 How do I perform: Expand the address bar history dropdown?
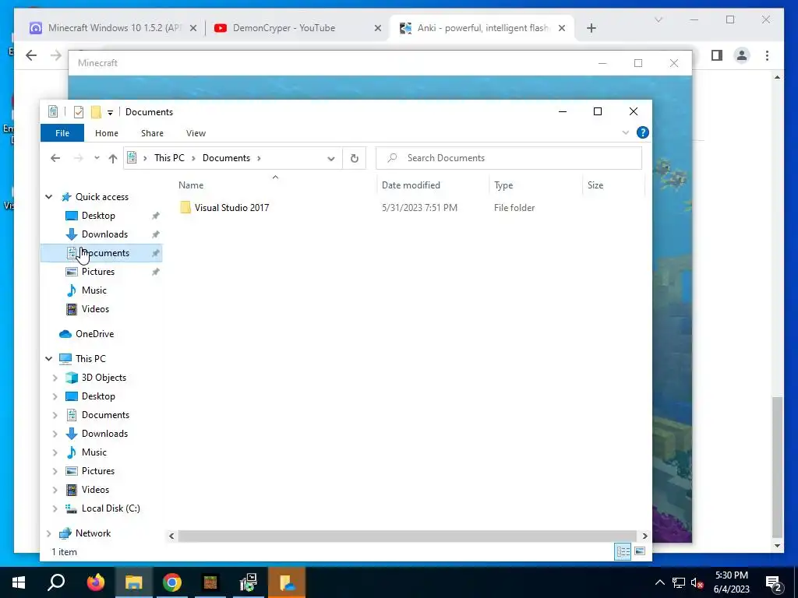(x=330, y=158)
